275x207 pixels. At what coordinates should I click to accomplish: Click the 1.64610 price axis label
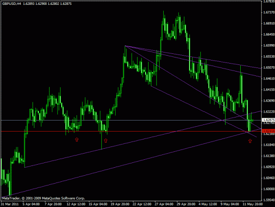269,79
